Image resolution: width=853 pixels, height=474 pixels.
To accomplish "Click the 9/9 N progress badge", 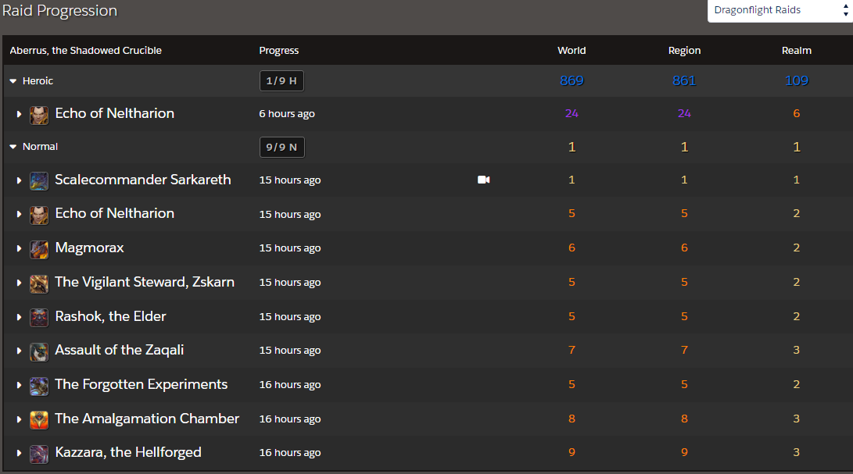I will click(x=281, y=146).
